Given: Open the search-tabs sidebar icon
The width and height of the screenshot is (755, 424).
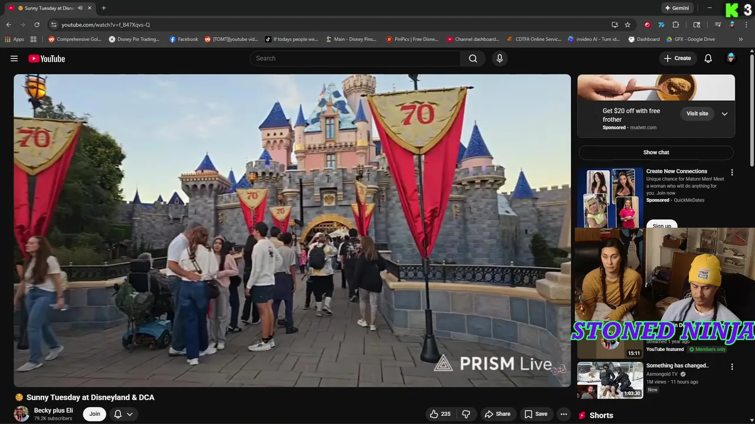Looking at the screenshot, I should click(x=697, y=25).
